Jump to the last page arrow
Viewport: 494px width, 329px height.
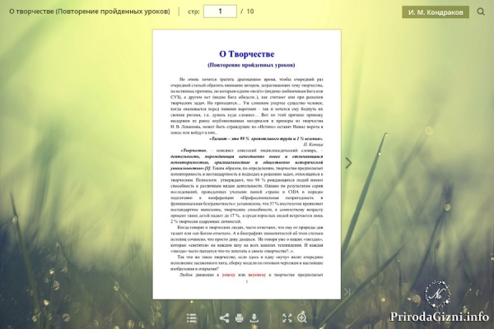tap(347, 292)
